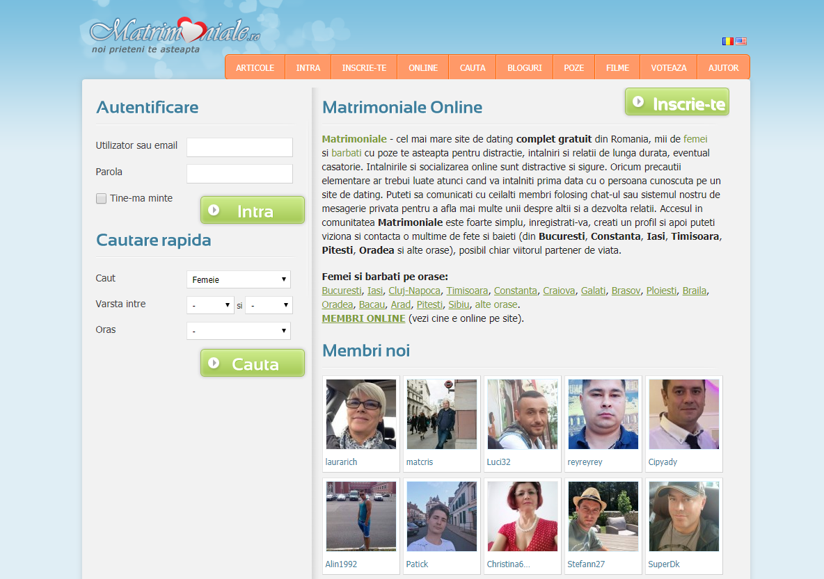Open matcris profile photo
This screenshot has width=824, height=579.
pos(441,414)
